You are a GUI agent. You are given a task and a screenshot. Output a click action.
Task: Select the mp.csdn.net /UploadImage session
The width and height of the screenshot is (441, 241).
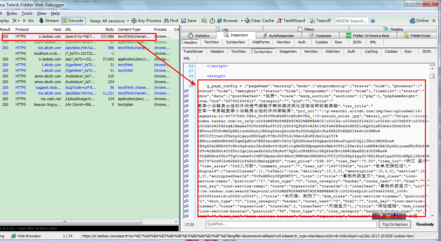[x=90, y=99]
